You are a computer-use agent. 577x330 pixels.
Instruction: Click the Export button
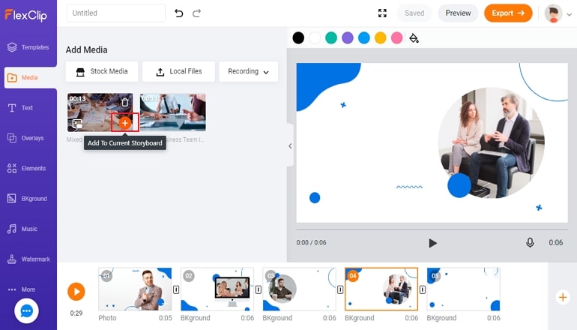click(x=508, y=13)
